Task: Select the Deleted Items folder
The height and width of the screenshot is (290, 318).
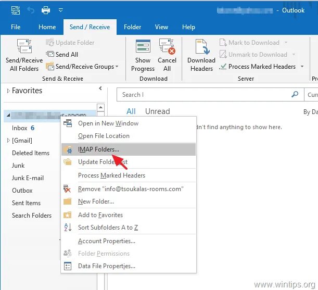Action: click(x=31, y=153)
